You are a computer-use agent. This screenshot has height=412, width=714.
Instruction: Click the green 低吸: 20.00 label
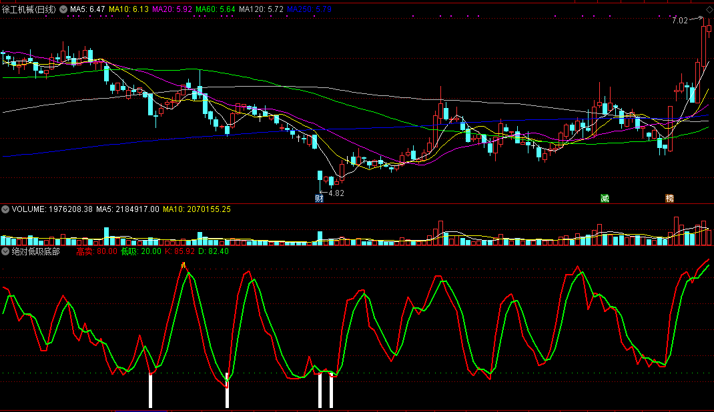(141, 251)
